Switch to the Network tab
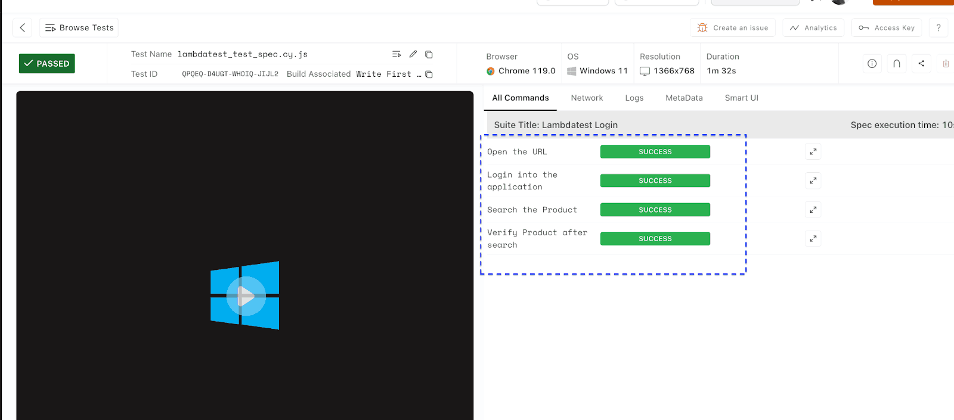This screenshot has width=954, height=420. (587, 98)
